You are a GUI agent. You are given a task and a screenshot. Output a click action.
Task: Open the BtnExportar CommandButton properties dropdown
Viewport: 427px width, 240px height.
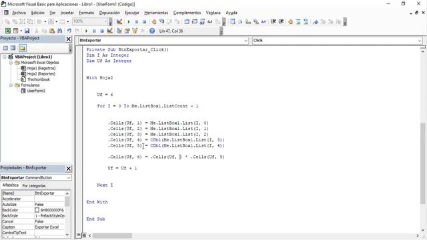68,178
